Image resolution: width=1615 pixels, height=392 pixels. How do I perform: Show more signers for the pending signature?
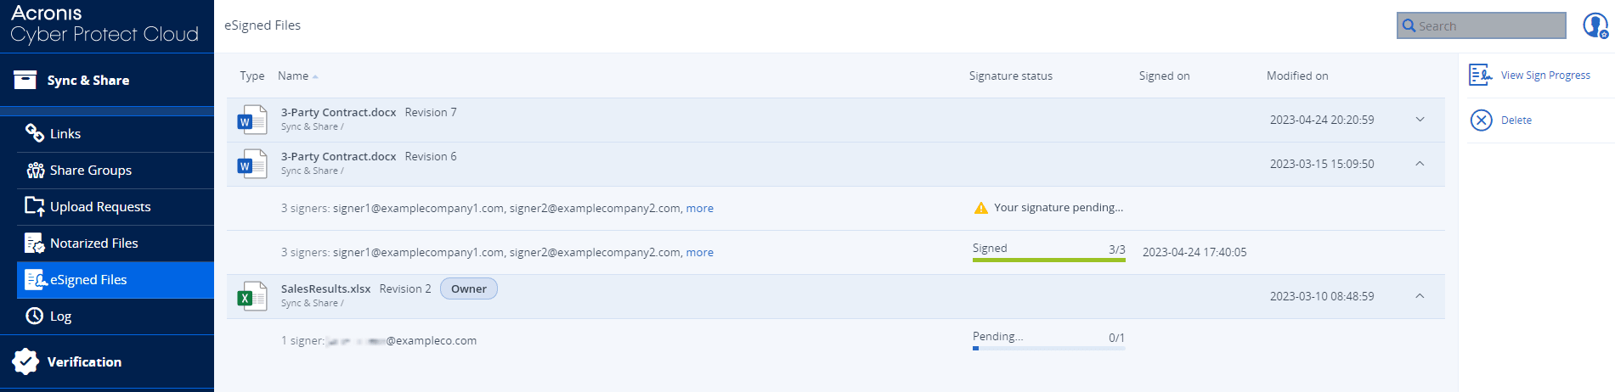tap(699, 208)
